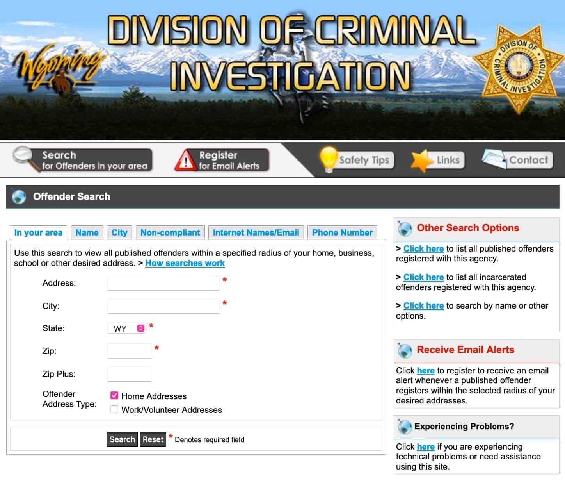Open Safety Tips via the lightbulb icon
Screen dimensions: 565x482
[328, 159]
